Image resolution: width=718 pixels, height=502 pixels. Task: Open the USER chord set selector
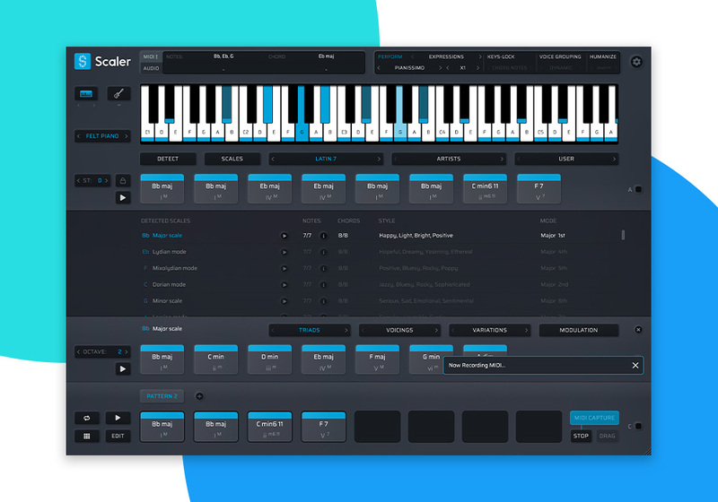566,159
